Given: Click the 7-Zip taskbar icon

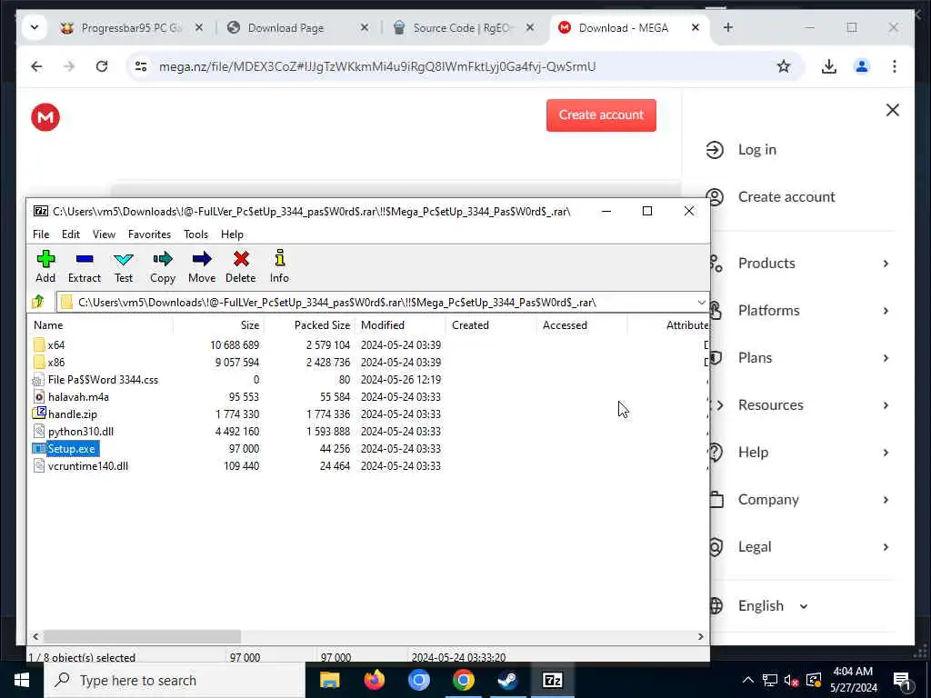Looking at the screenshot, I should 552,680.
